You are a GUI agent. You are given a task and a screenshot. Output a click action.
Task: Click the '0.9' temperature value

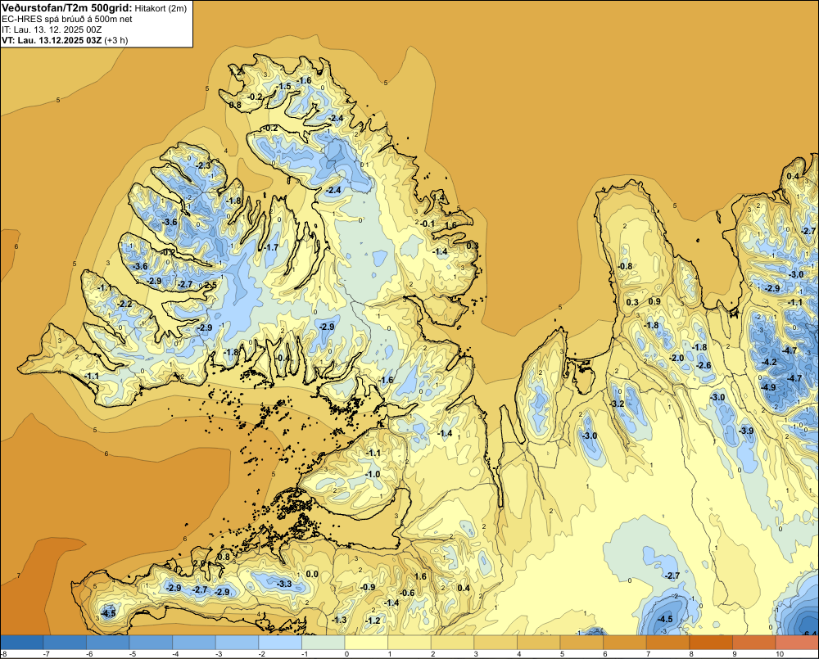tap(654, 301)
